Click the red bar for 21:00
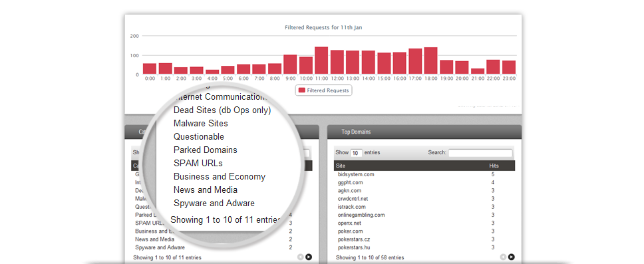644x264 pixels. (478, 71)
